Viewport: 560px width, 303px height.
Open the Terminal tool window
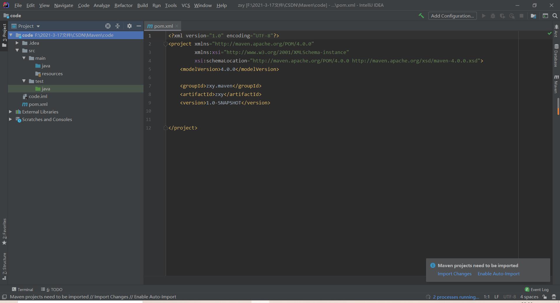click(x=22, y=289)
